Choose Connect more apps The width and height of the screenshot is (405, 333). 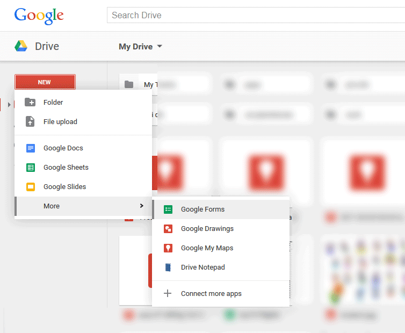point(221,293)
